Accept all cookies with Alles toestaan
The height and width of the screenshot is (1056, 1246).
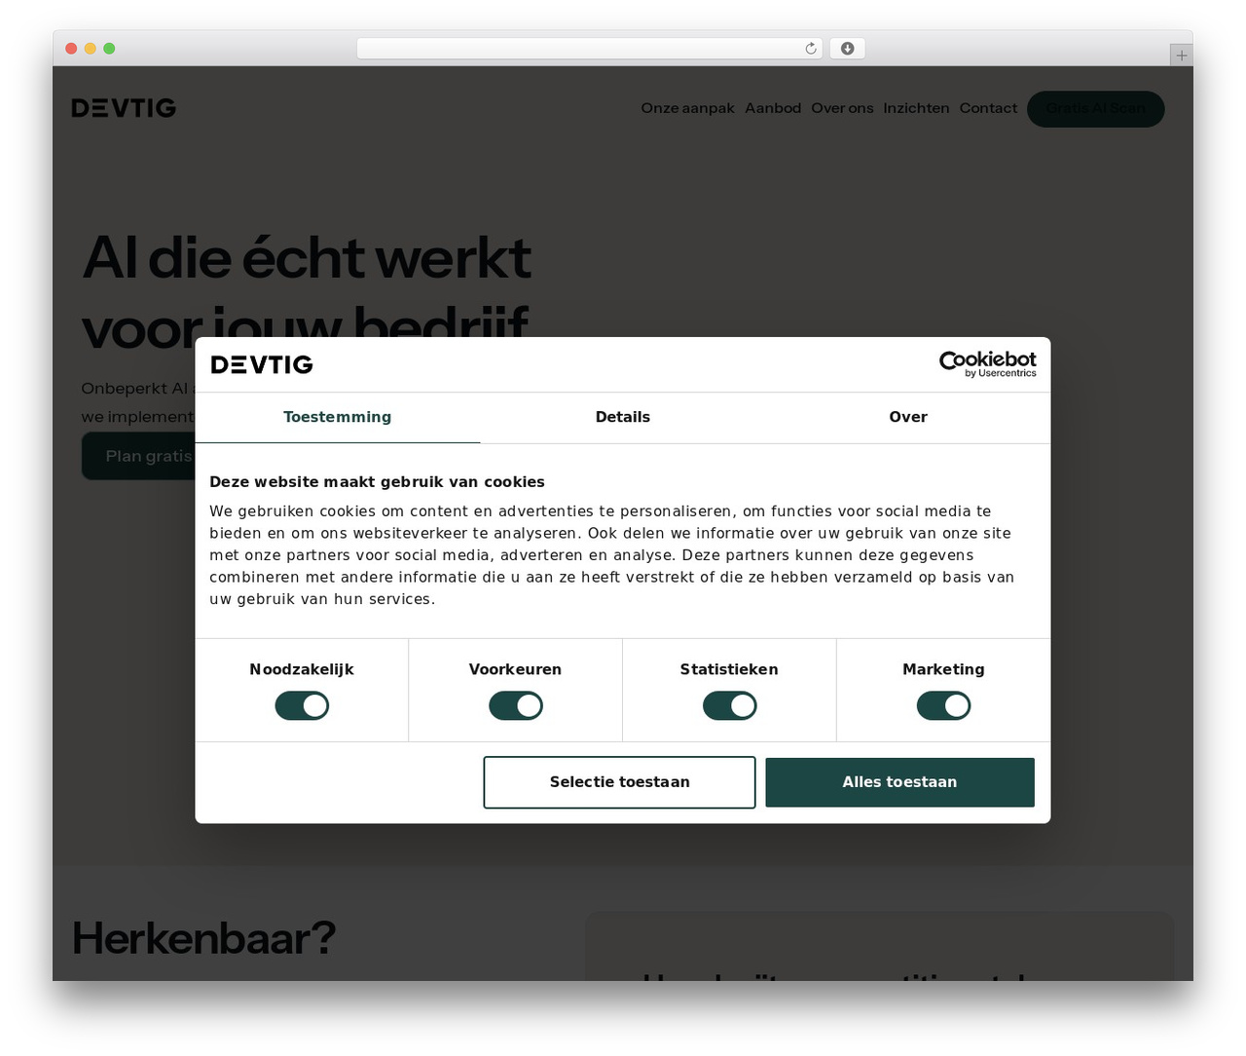pos(899,782)
